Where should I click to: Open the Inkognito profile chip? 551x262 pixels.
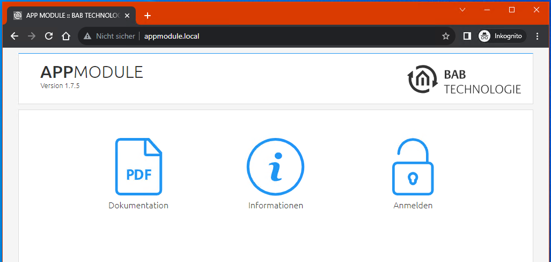502,36
